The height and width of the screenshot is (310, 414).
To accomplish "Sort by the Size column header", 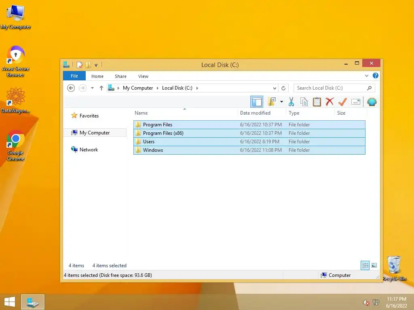I will tap(351, 113).
